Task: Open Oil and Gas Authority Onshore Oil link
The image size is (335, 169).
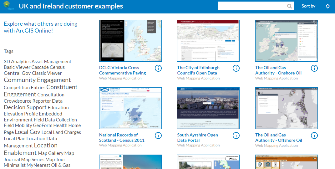Action: click(x=278, y=70)
